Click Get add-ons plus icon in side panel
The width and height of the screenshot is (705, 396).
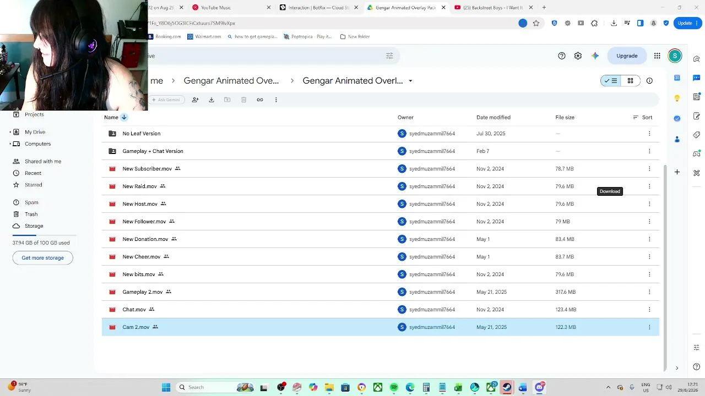click(x=677, y=172)
